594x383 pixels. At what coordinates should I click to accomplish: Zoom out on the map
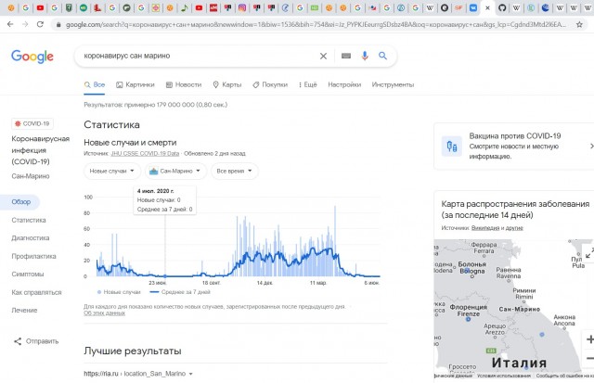[589, 358]
